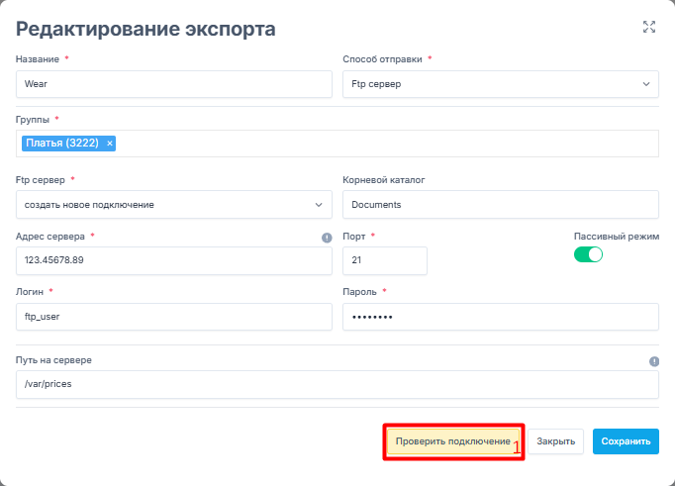Click the Платья (3222) tag label

[61, 144]
